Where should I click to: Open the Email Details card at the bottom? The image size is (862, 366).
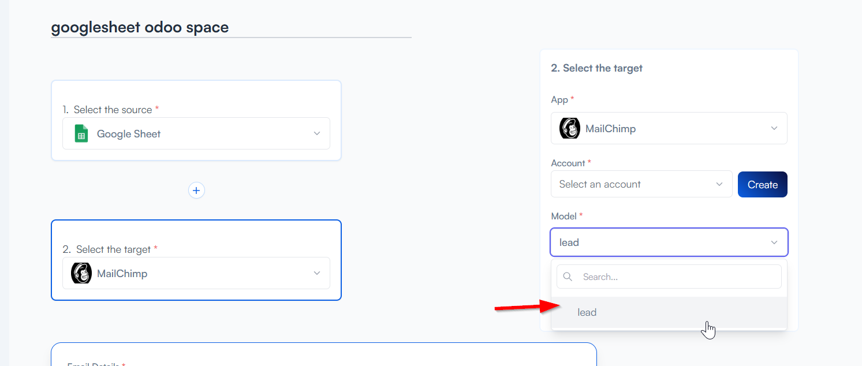(x=323, y=357)
